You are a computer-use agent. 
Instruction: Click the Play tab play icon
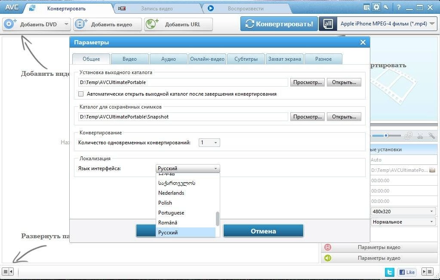tap(211, 9)
